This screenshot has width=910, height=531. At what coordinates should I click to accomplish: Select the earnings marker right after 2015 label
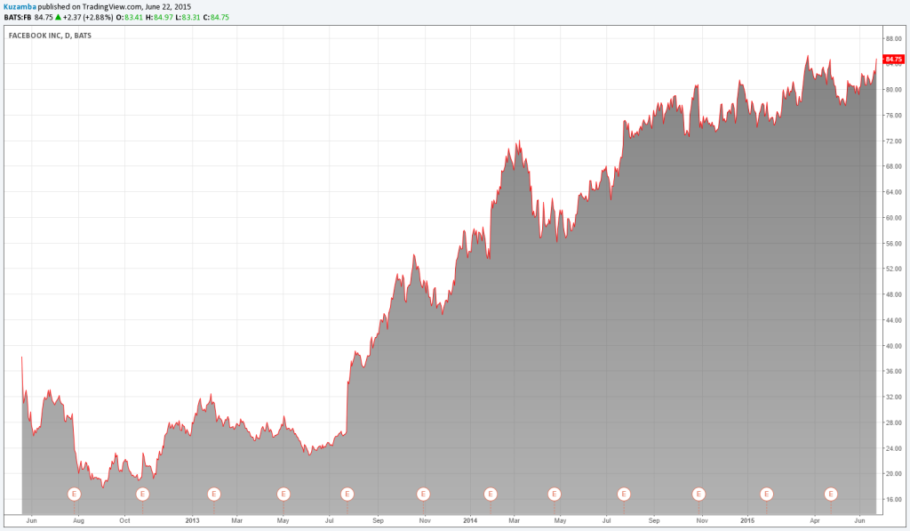[767, 495]
